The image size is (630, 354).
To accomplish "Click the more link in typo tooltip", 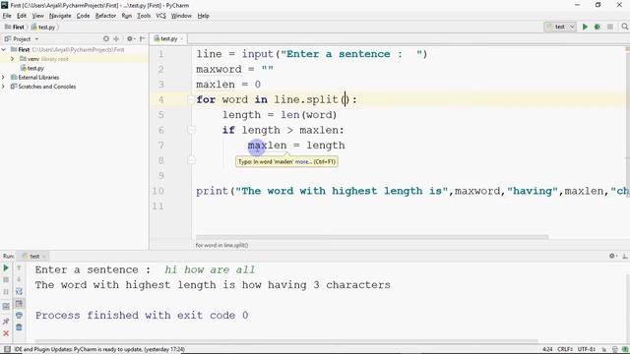I will (x=303, y=161).
